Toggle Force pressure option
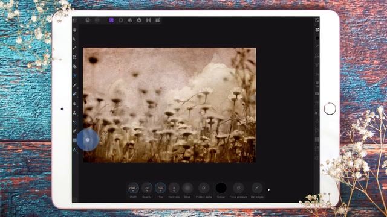The width and height of the screenshot is (387, 217). pyautogui.click(x=238, y=188)
